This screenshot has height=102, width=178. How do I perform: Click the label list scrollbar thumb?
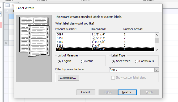click(156, 41)
